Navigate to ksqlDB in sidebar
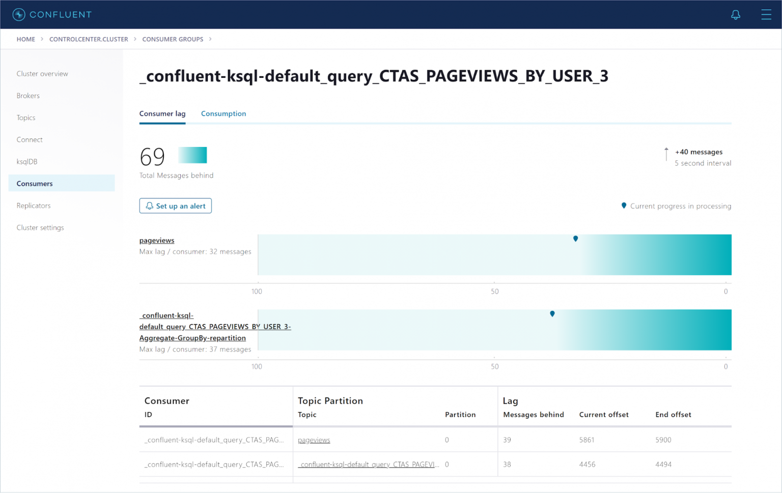Image resolution: width=782 pixels, height=493 pixels. (27, 162)
